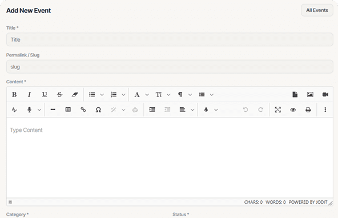This screenshot has width=338, height=218.
Task: Increase indent of paragraph
Action: (152, 110)
